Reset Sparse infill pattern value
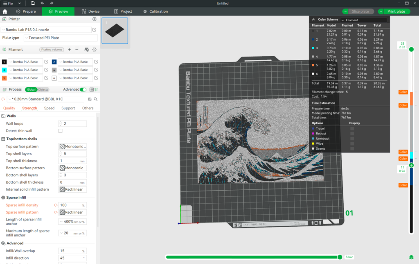This screenshot has height=264, width=419. 56,212
